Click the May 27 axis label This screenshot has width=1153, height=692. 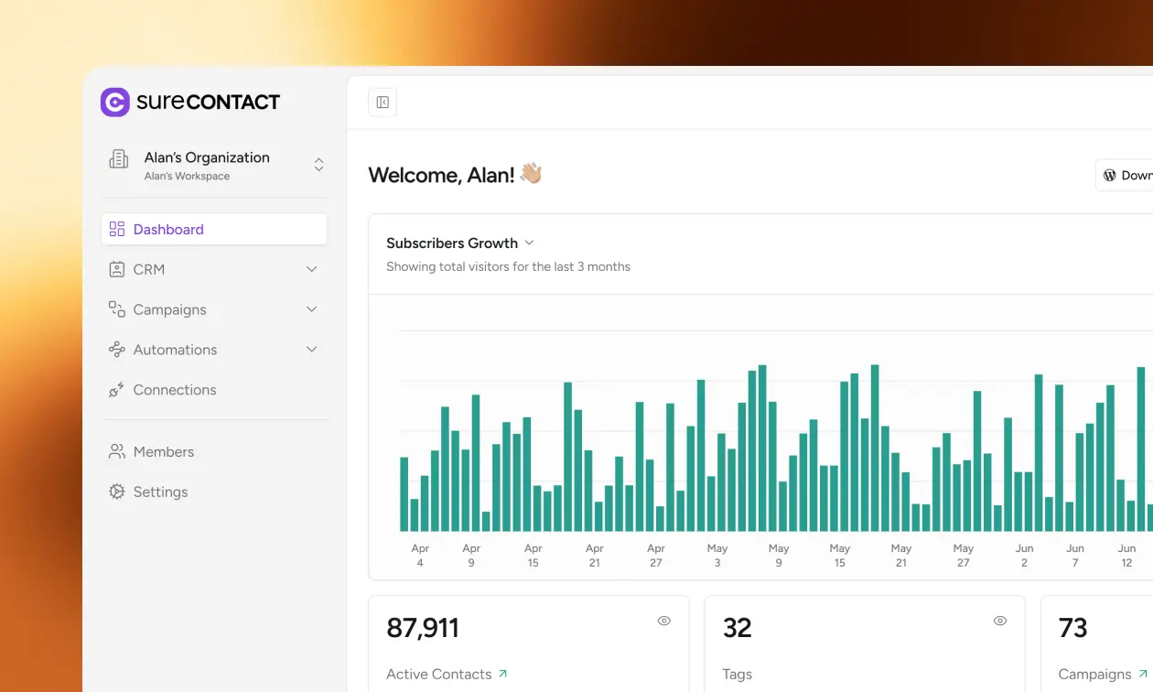963,556
